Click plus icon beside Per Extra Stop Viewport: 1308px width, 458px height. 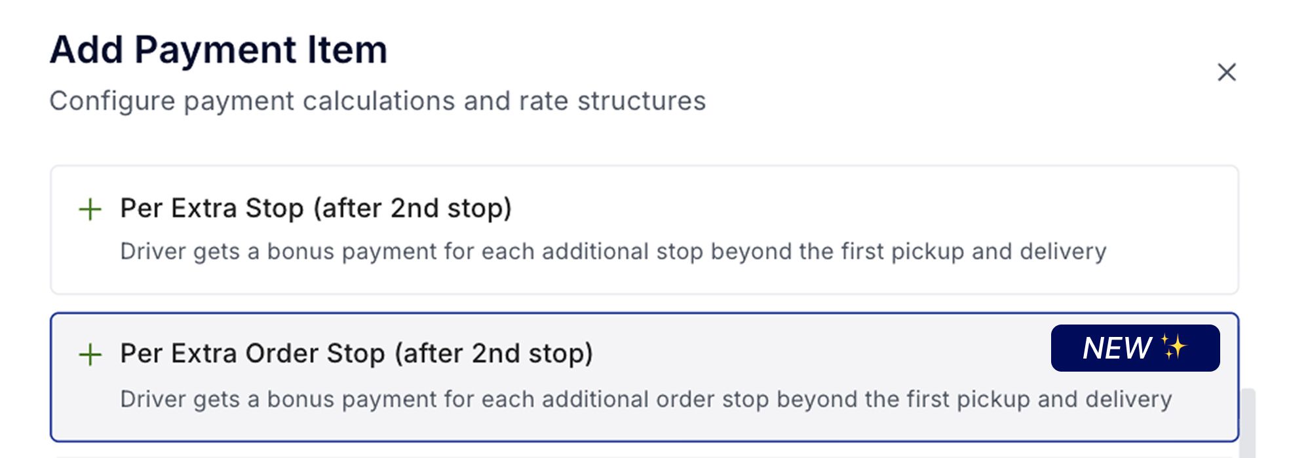coord(90,210)
